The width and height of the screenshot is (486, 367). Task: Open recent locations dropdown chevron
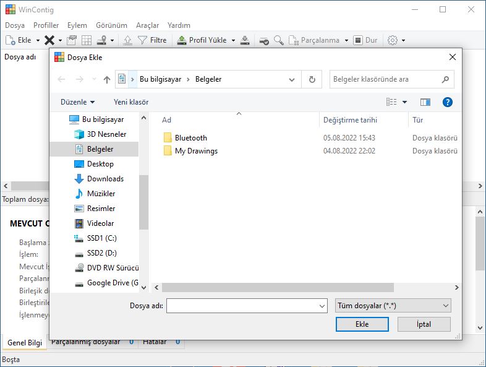point(94,79)
